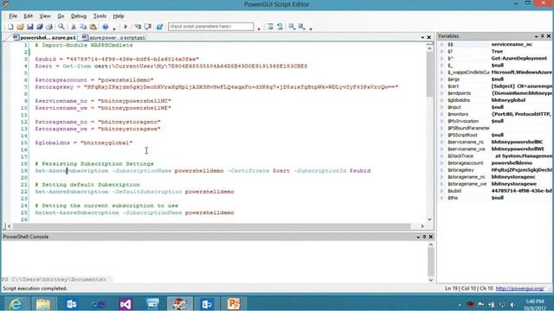Open the View menu
Image resolution: width=554 pixels, height=311 pixels.
click(45, 16)
